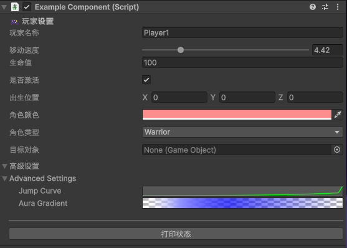Click the Y axis label of 出生位置
Image resolution: width=347 pixels, height=248 pixels.
coord(213,97)
